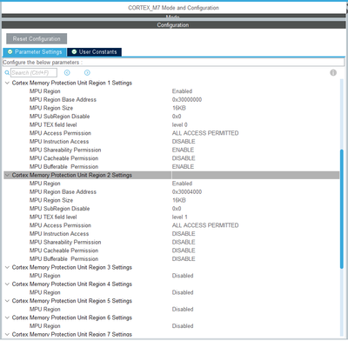
Task: Select Region 3 MPU Region Disabled value
Action: click(183, 276)
